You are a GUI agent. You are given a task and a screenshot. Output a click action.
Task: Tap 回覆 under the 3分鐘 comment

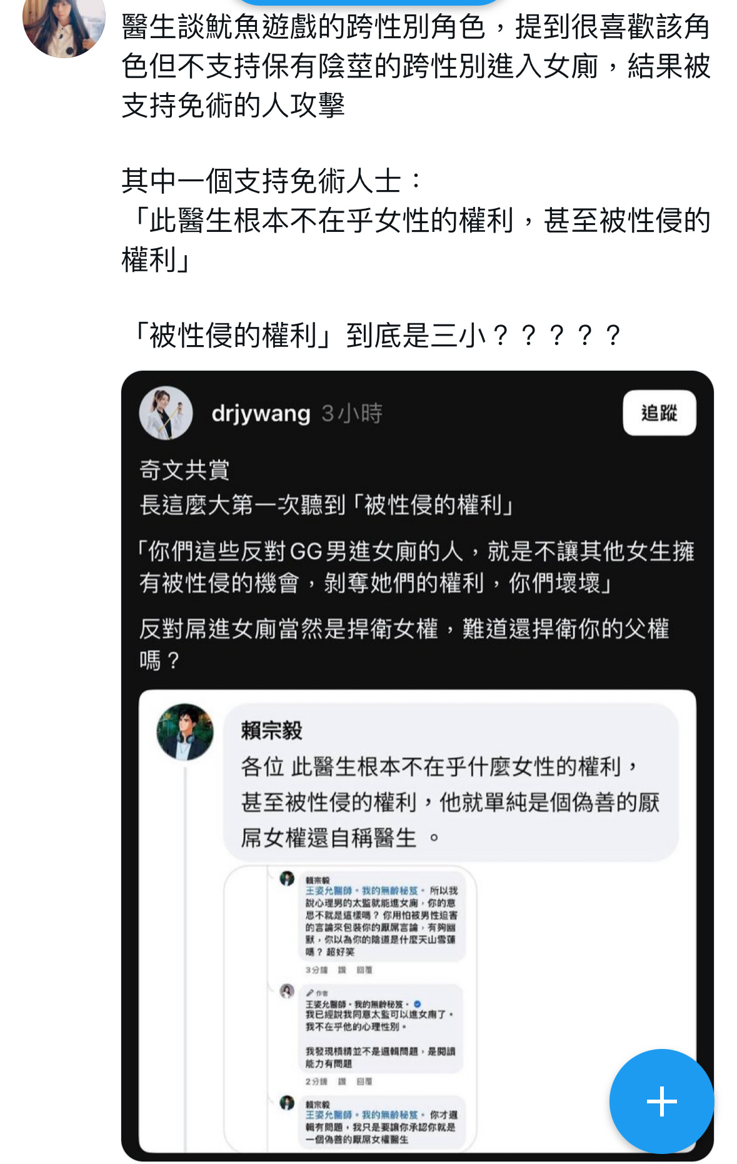[x=364, y=970]
